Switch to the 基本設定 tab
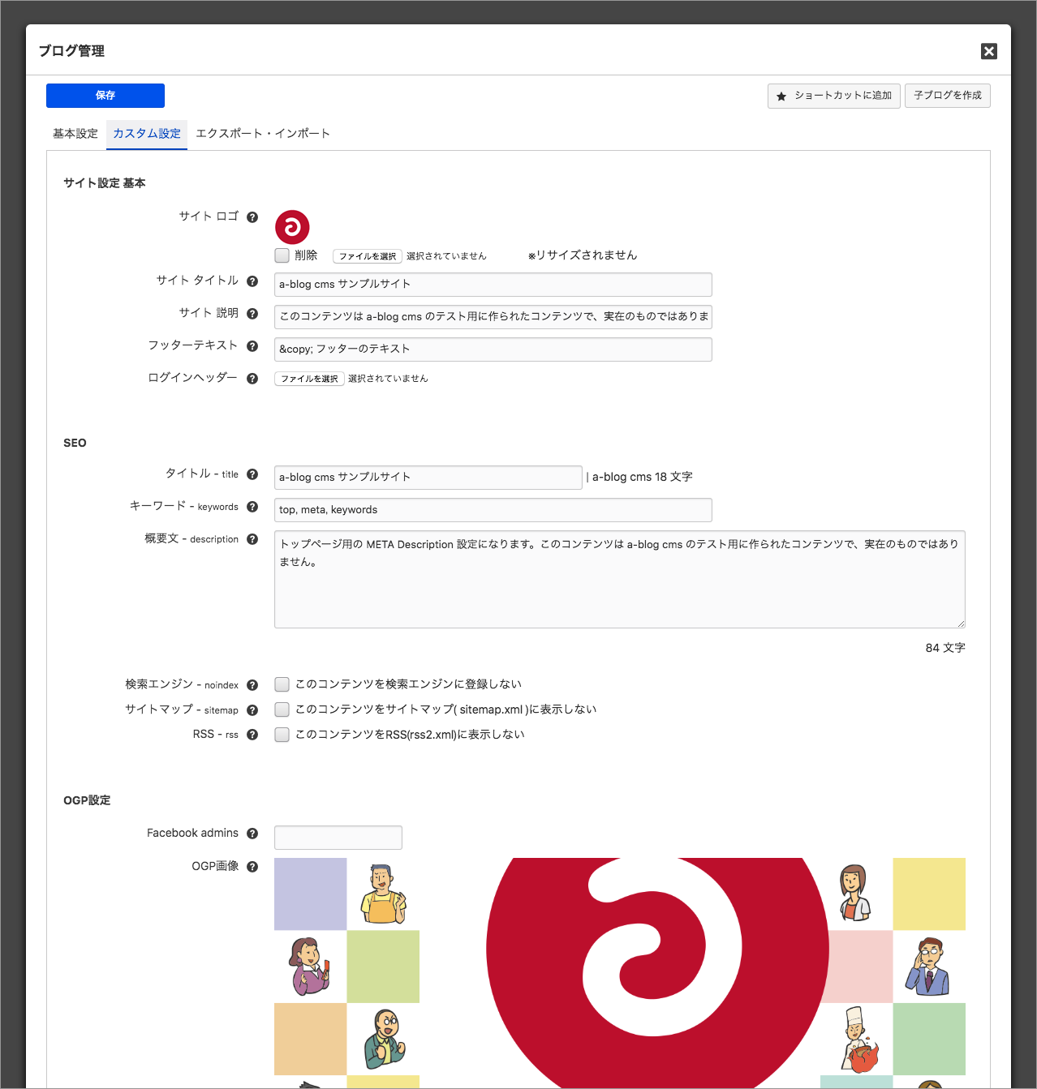 pos(75,134)
